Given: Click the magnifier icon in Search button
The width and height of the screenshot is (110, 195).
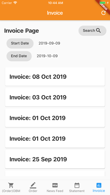Looking at the screenshot, I should point(98,31).
